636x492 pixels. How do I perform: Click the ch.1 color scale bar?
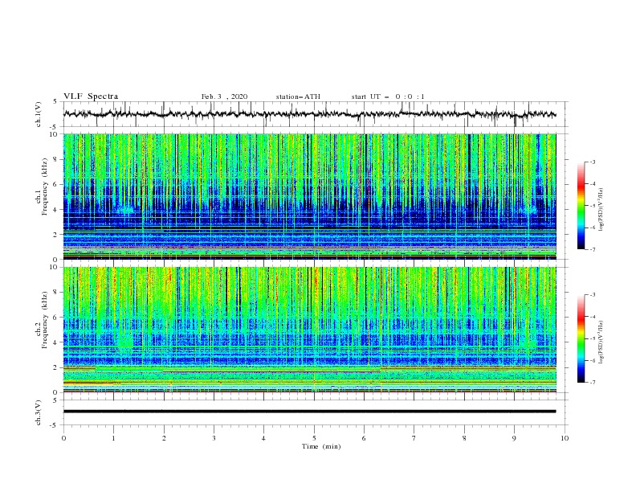click(581, 206)
